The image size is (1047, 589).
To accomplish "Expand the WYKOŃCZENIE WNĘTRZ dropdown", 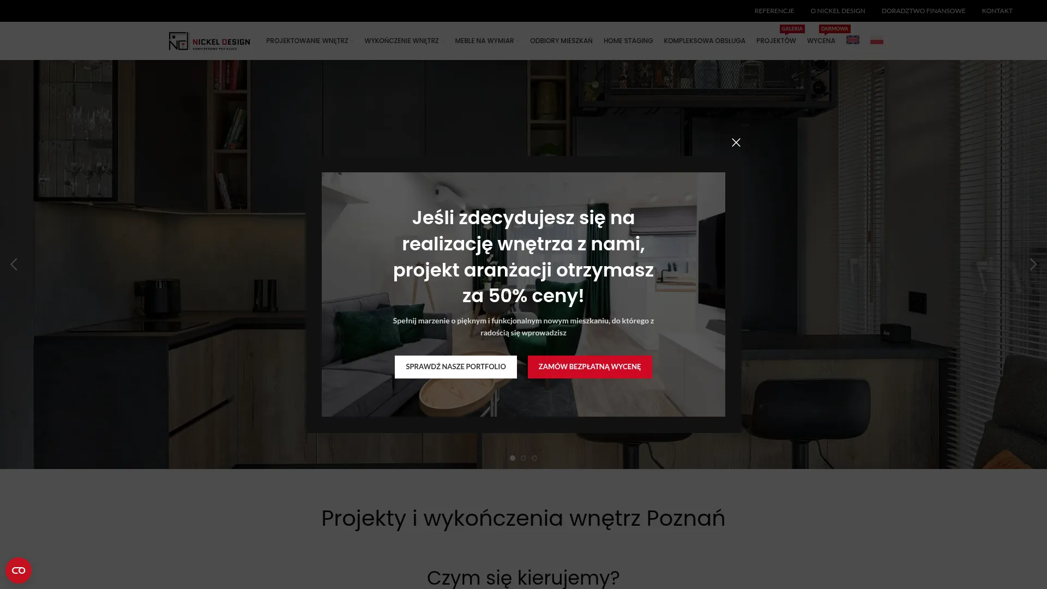I will point(404,40).
